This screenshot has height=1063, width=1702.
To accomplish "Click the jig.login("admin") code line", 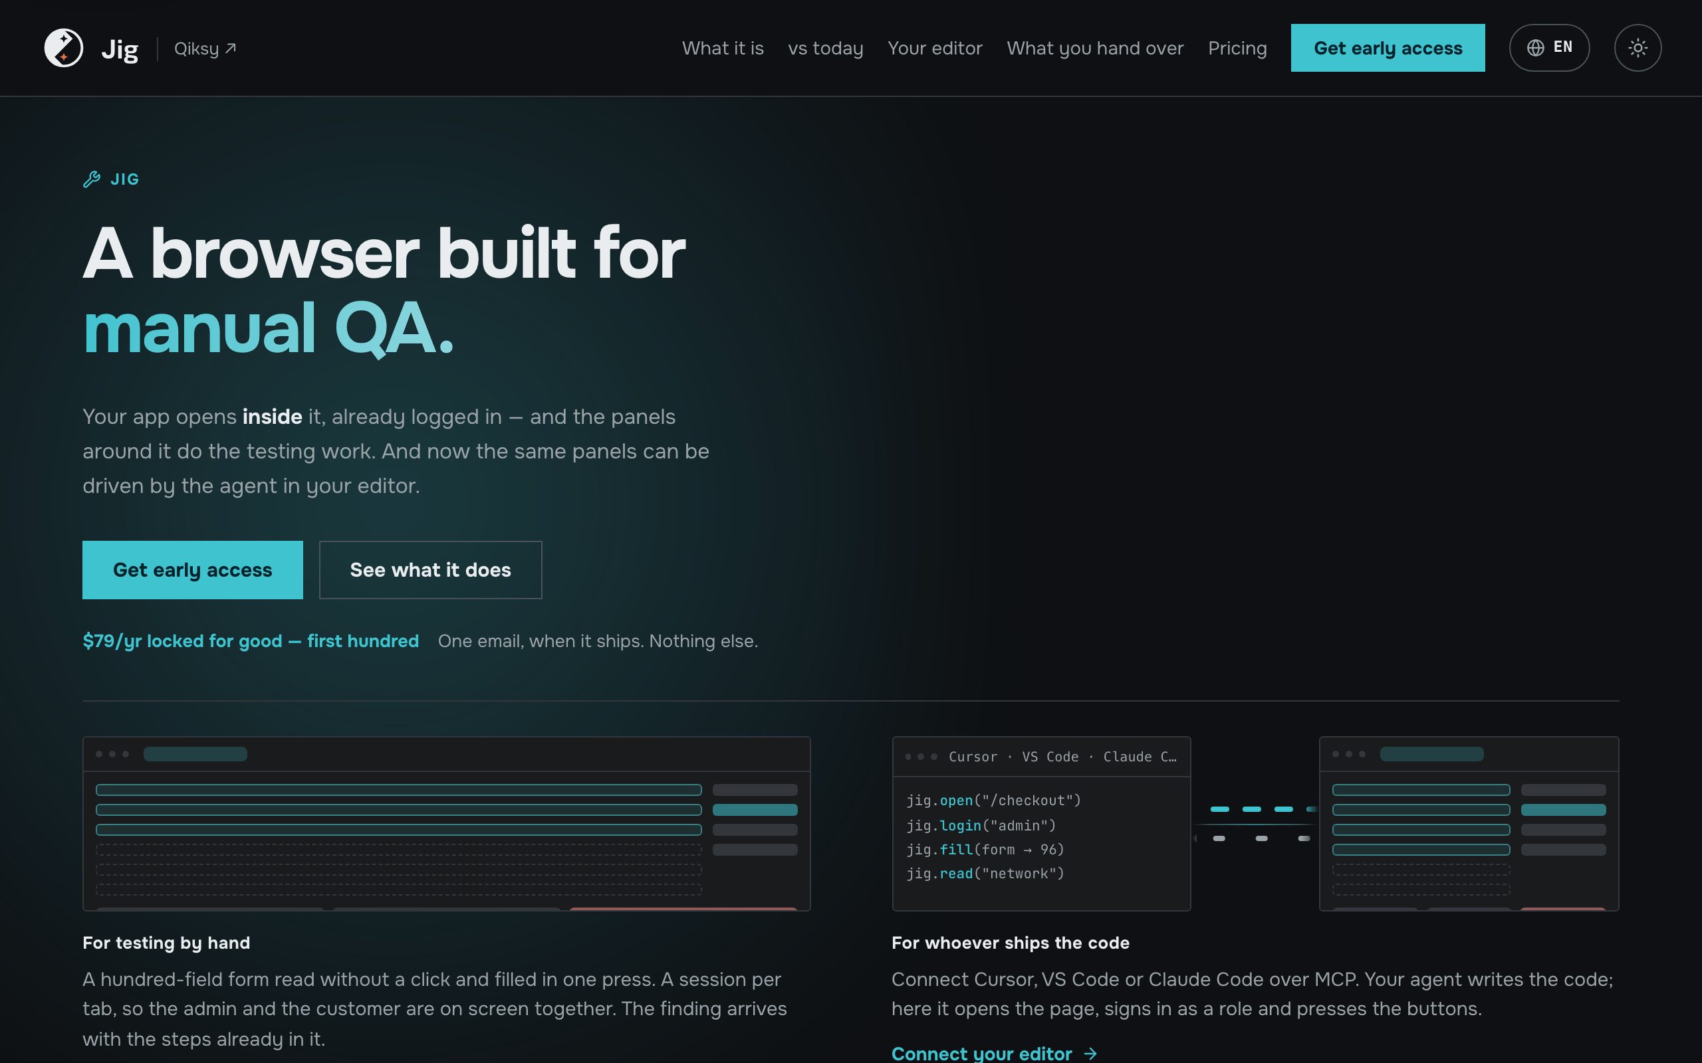I will pyautogui.click(x=981, y=825).
